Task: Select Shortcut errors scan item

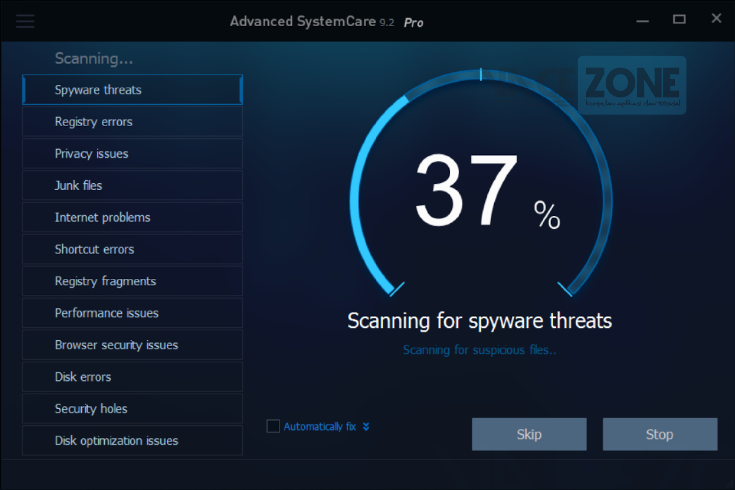Action: point(132,249)
